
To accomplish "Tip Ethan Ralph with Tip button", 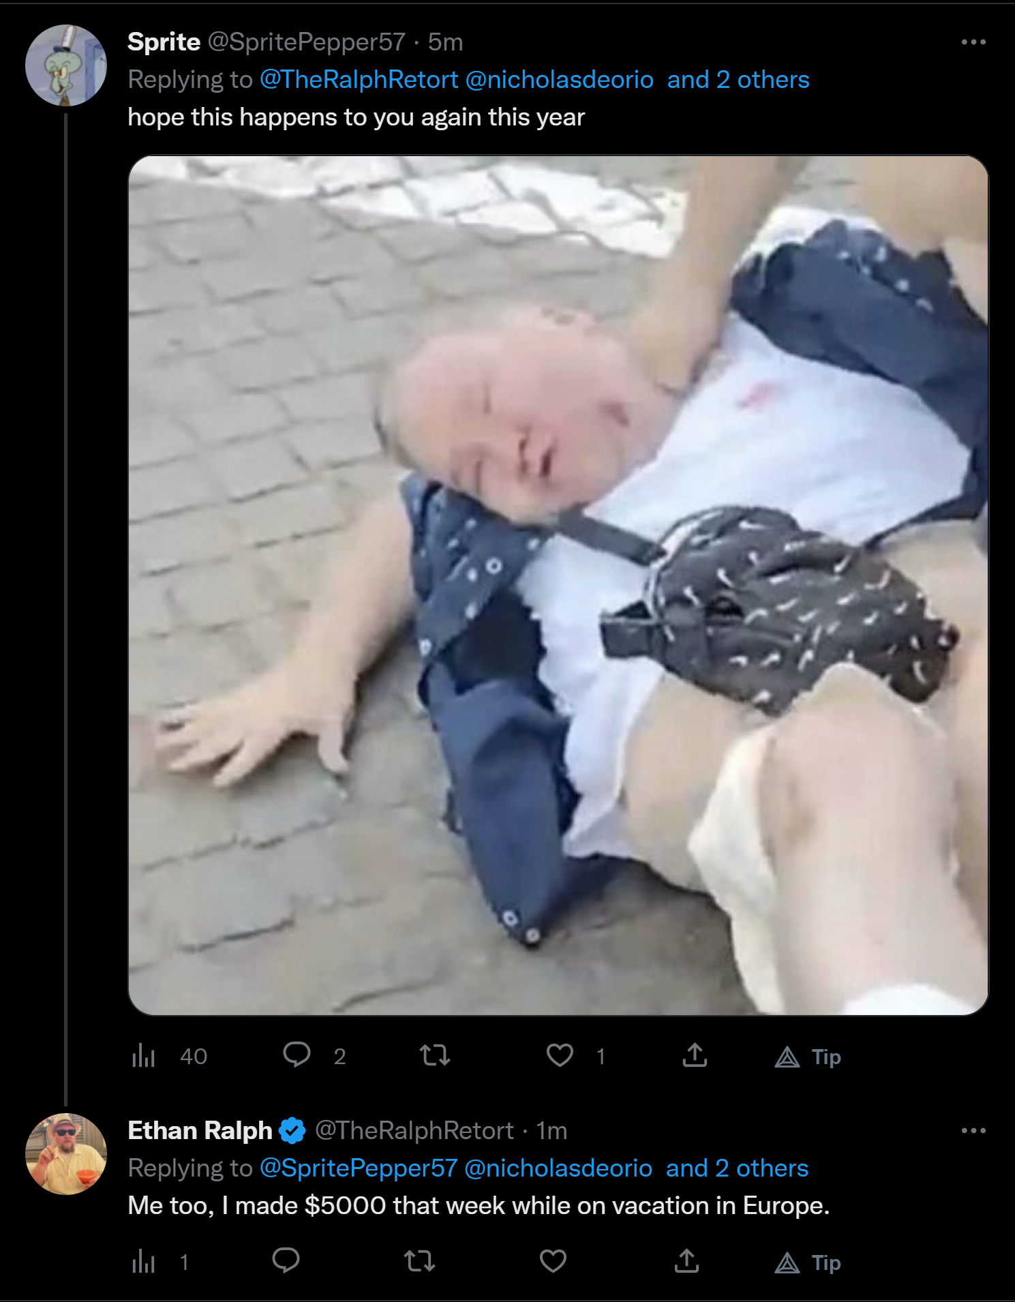I will [808, 1262].
